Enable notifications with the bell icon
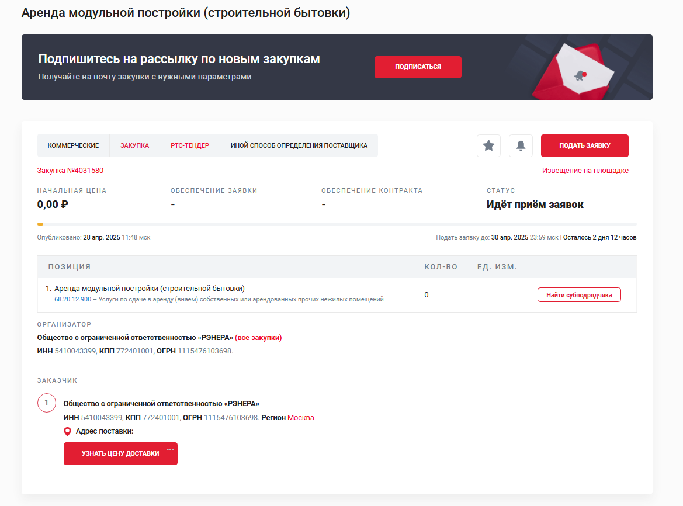The height and width of the screenshot is (506, 683). 521,145
